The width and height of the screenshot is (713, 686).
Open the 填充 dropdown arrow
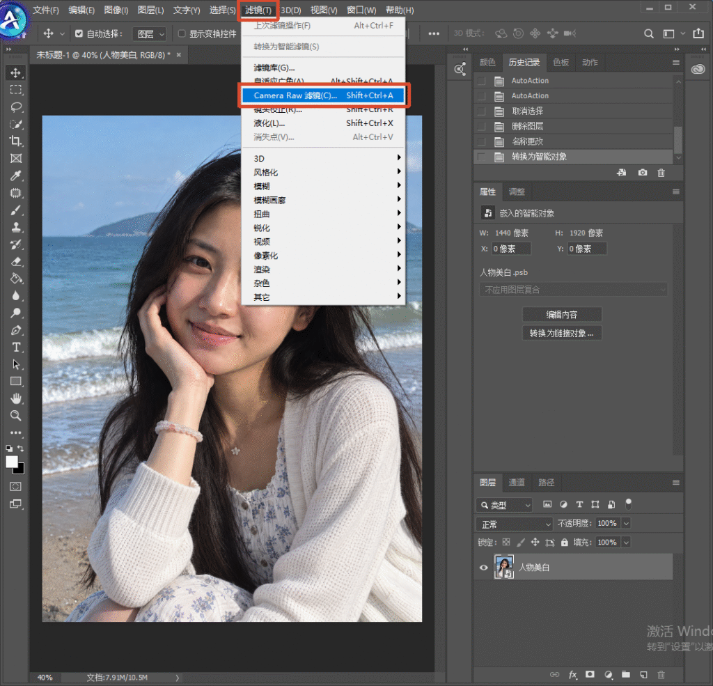coord(626,543)
